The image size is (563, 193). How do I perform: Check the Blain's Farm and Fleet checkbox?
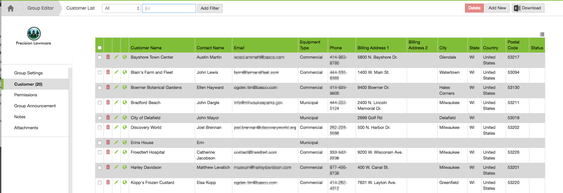(100, 72)
